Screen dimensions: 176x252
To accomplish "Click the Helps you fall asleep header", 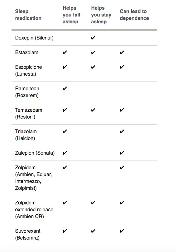I will coord(71,15).
